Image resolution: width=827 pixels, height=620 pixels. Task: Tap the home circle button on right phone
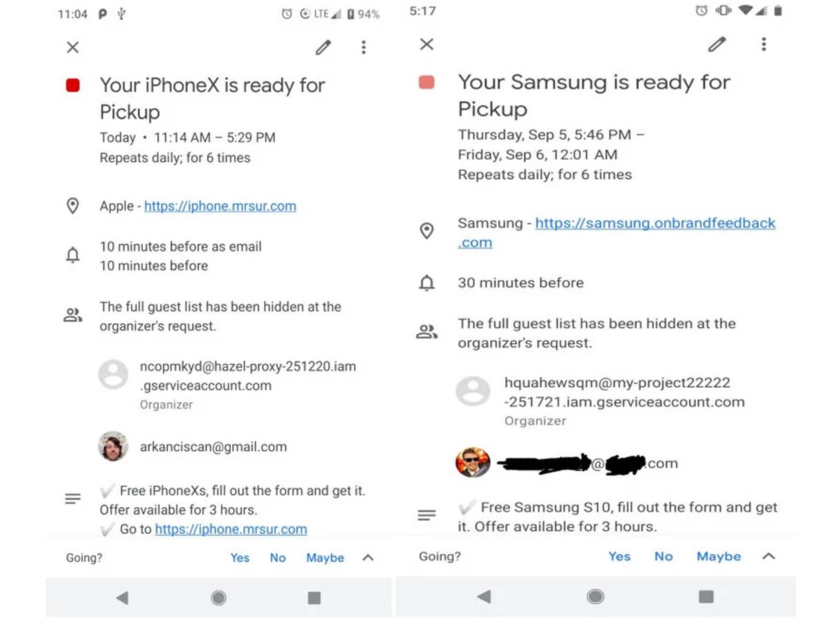(x=595, y=597)
